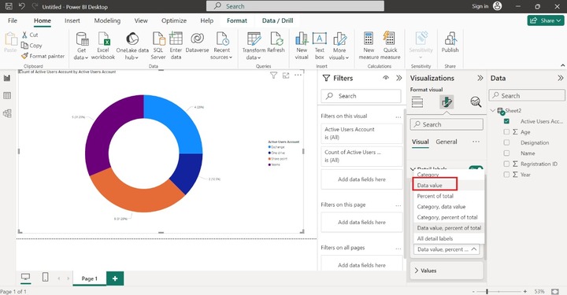Check the Name field checkbox
Screen dimensions: 567x295
[x=506, y=153]
